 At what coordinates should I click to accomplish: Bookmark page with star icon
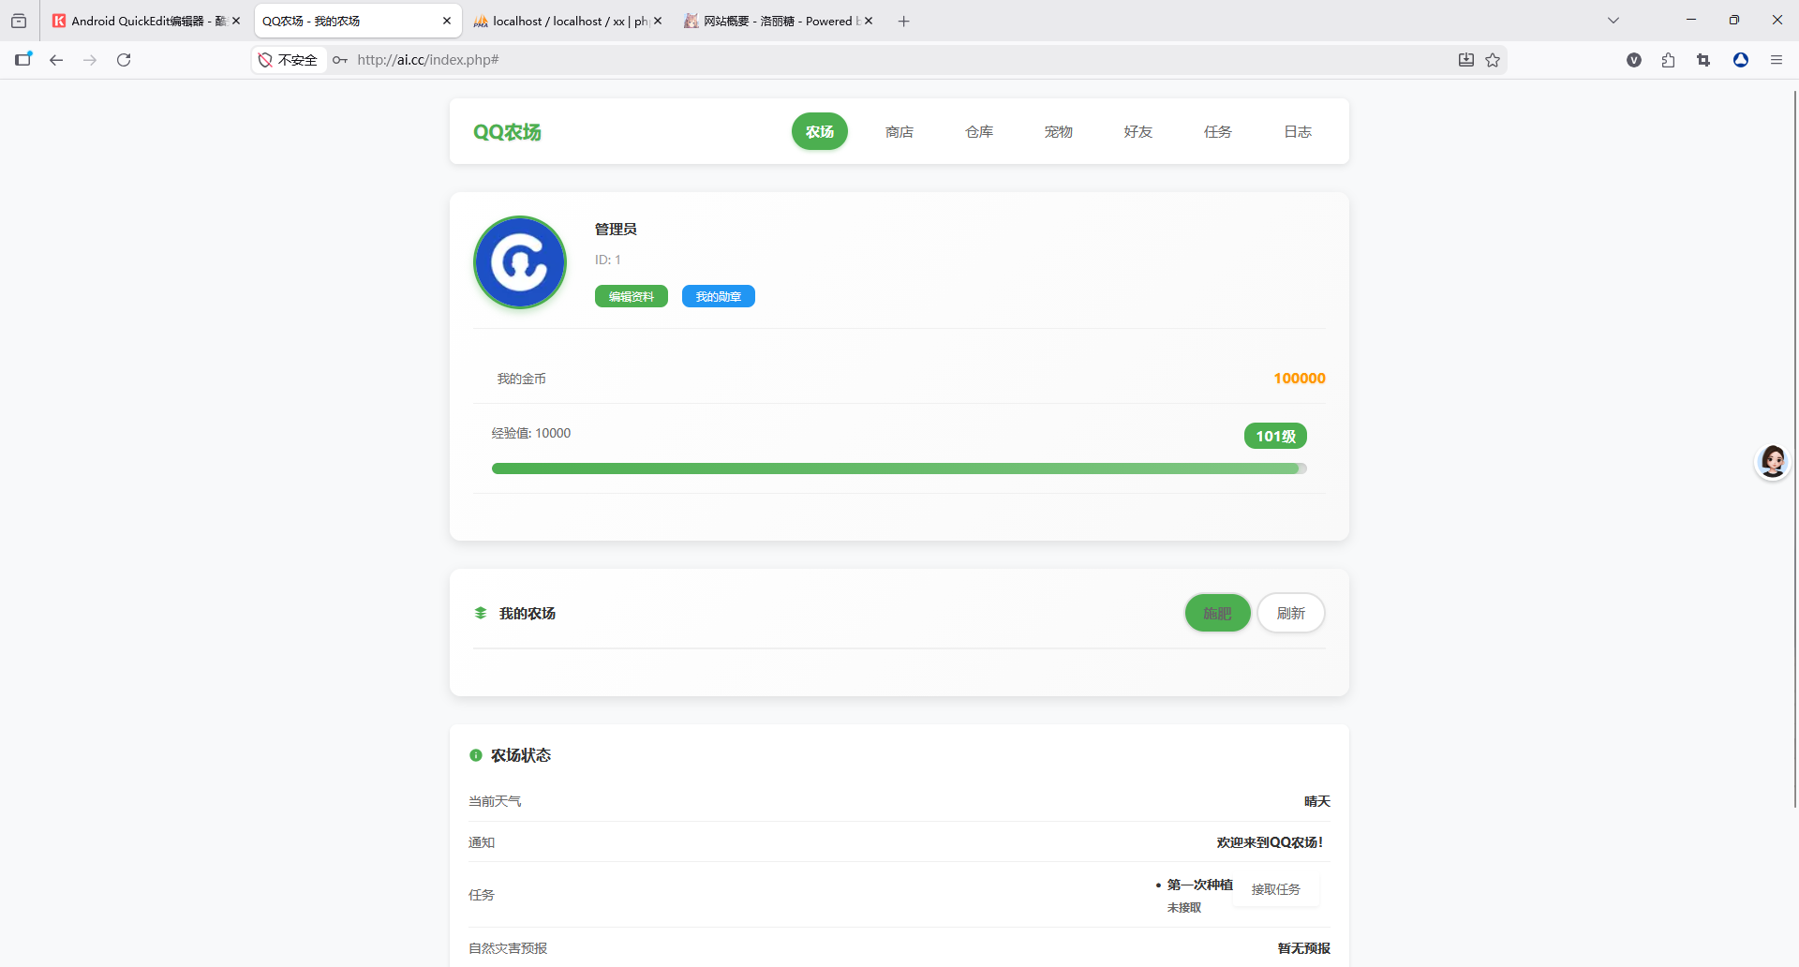pyautogui.click(x=1493, y=60)
